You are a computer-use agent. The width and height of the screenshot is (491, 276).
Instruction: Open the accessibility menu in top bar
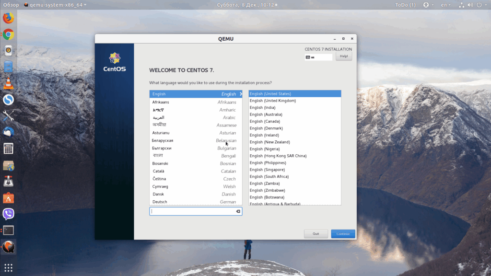point(428,5)
